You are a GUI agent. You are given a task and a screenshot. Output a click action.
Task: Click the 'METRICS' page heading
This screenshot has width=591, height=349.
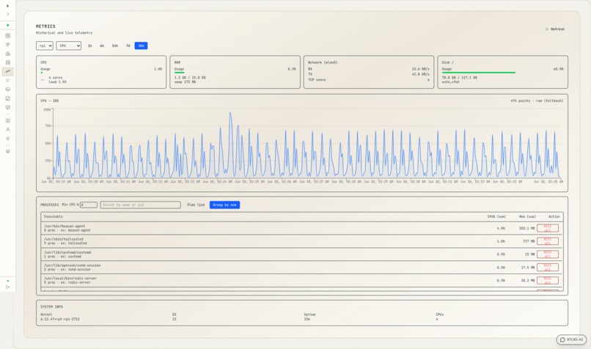pyautogui.click(x=45, y=26)
